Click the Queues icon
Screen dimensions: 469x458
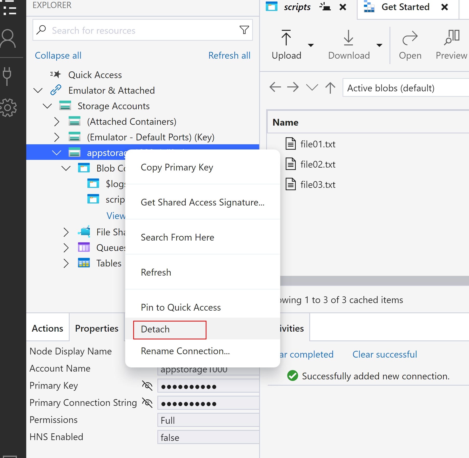84,247
